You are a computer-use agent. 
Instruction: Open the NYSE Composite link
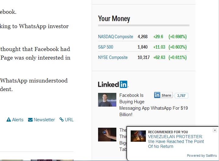click(113, 57)
